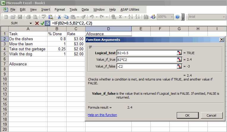This screenshot has width=227, height=132.
Task: Open the Help on this function link
Action: pyautogui.click(x=102, y=115)
